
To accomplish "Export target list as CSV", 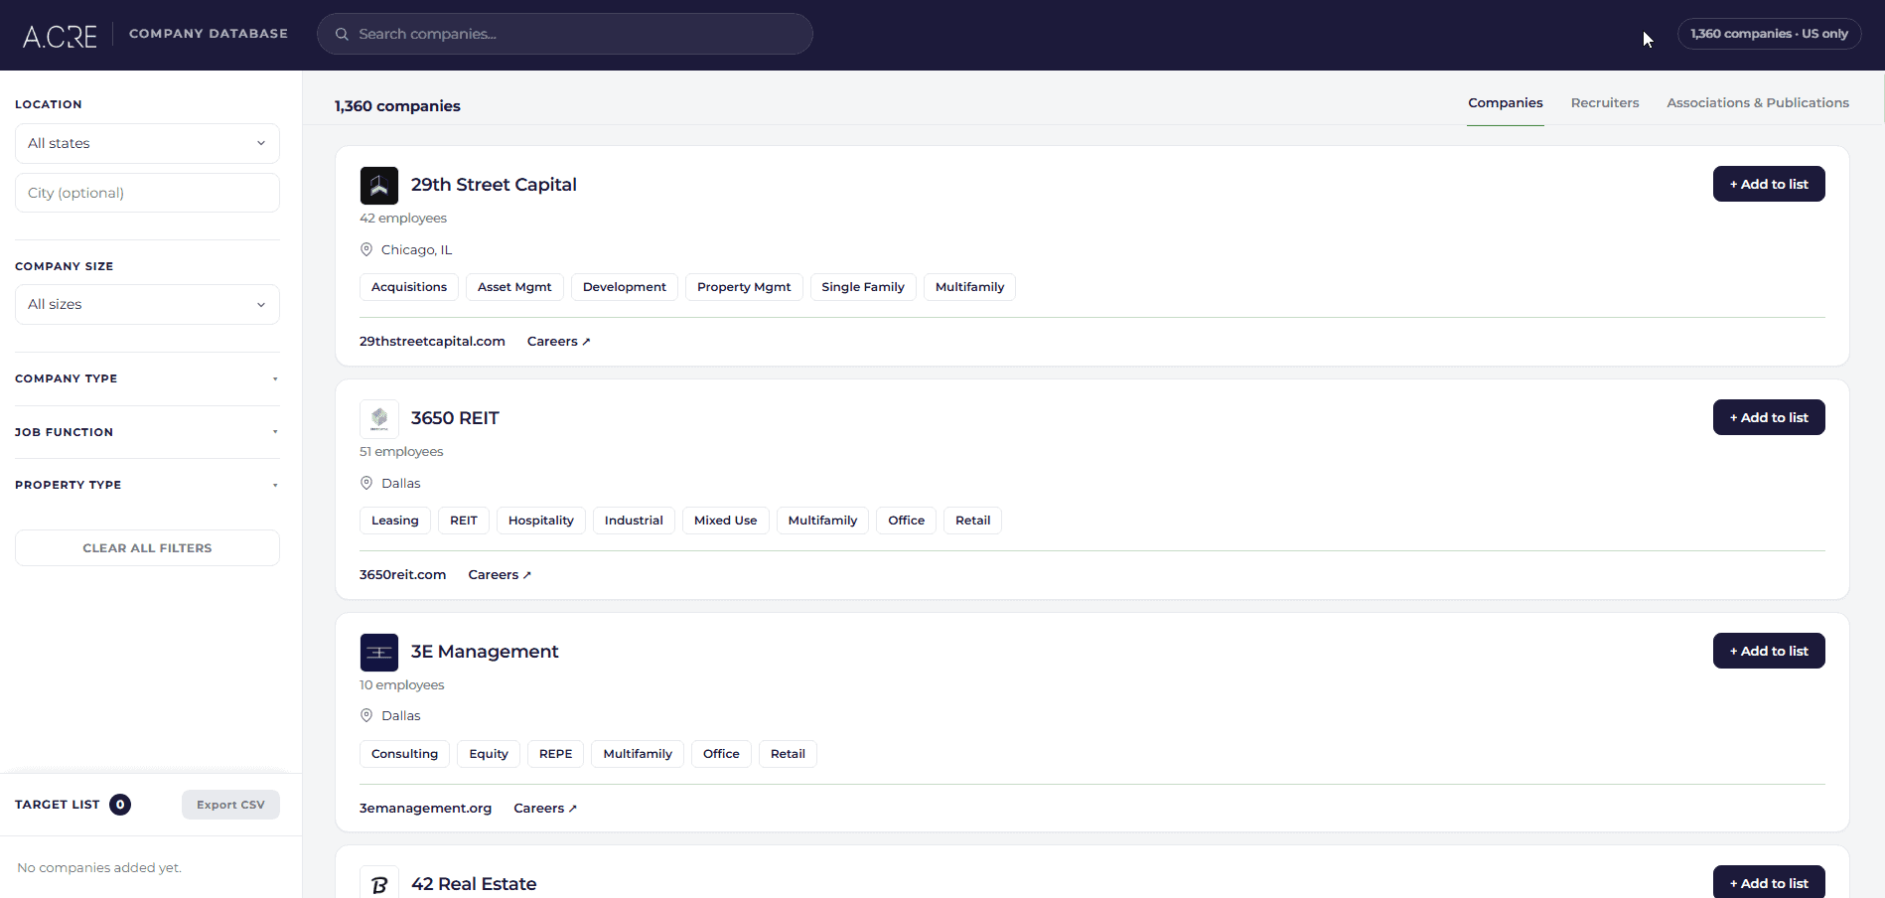I will coord(230,805).
